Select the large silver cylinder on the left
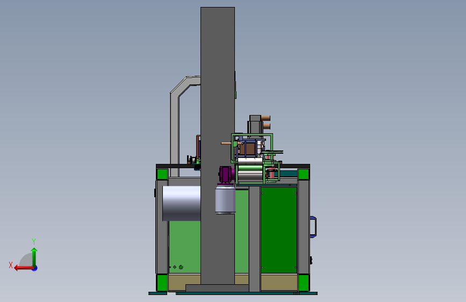 tap(182, 203)
